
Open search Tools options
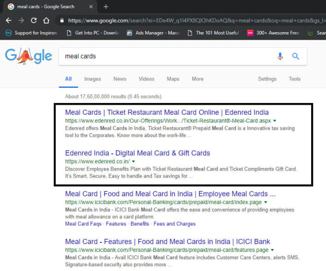coord(294,79)
